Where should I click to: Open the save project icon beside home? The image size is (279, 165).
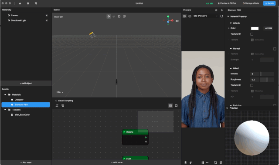(28, 3)
